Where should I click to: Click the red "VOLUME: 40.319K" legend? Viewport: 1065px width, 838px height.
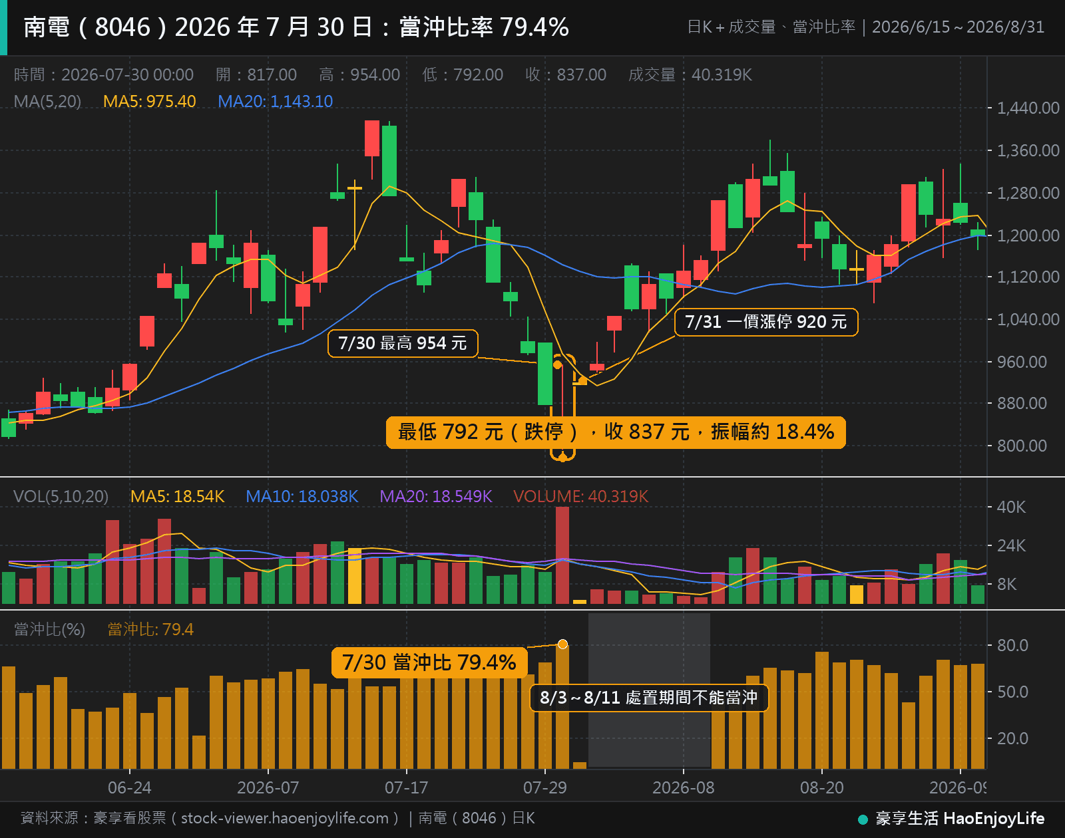pyautogui.click(x=581, y=496)
